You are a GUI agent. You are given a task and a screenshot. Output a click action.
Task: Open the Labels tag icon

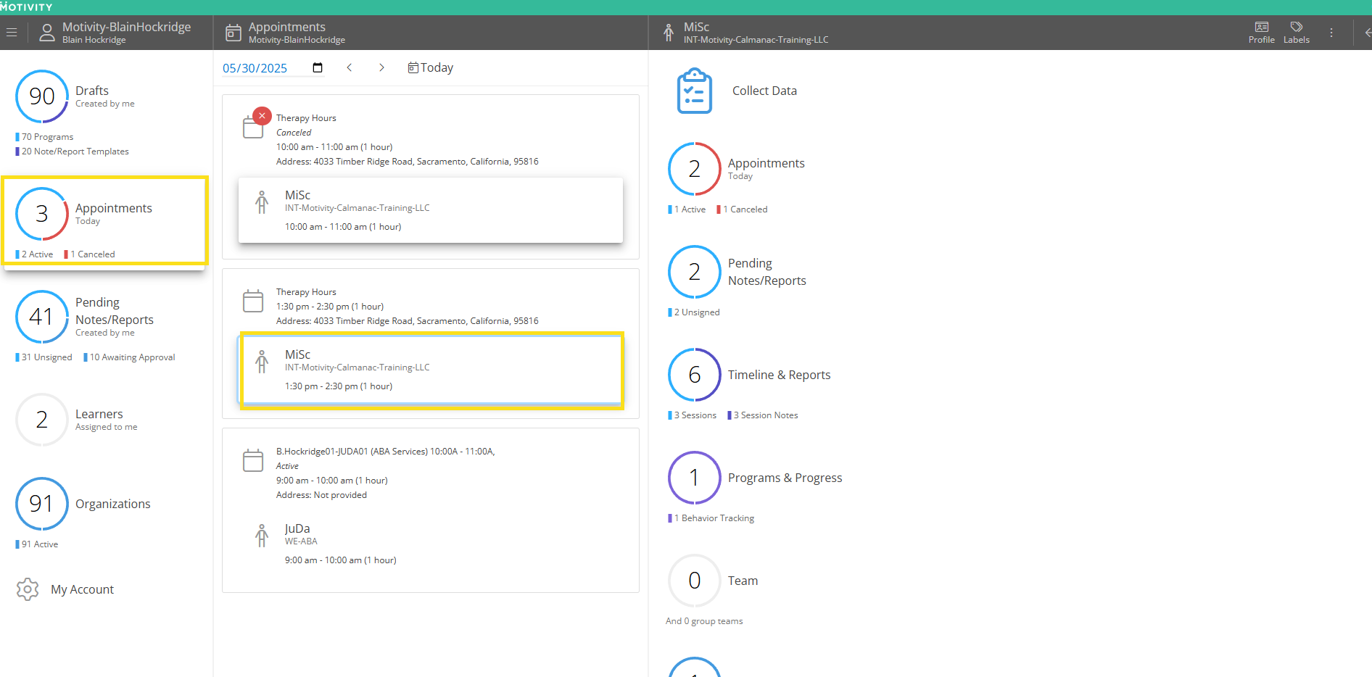click(1297, 33)
